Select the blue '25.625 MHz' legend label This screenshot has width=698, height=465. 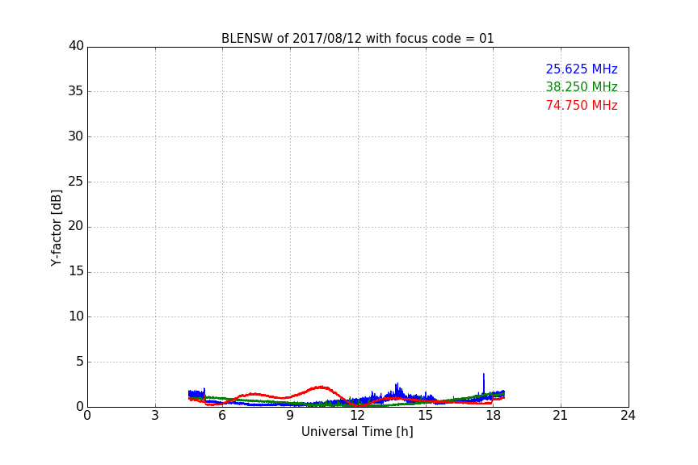coord(582,69)
